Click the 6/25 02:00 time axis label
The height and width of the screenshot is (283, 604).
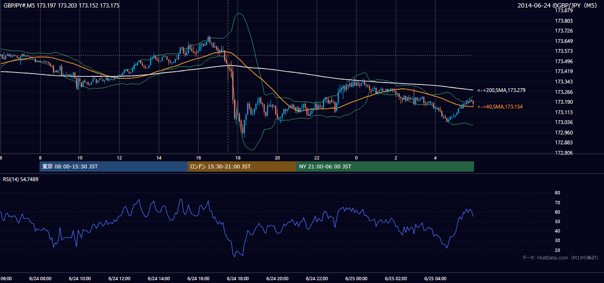click(396, 279)
